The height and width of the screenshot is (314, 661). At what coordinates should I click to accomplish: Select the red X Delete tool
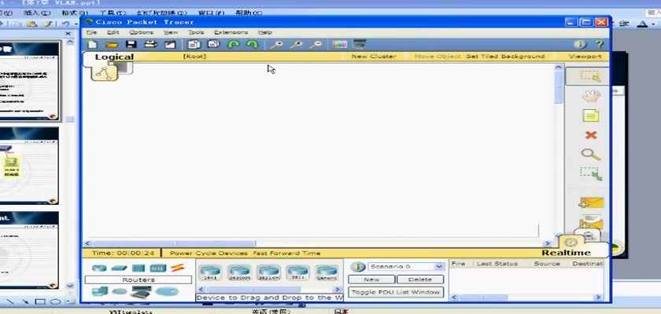[591, 135]
